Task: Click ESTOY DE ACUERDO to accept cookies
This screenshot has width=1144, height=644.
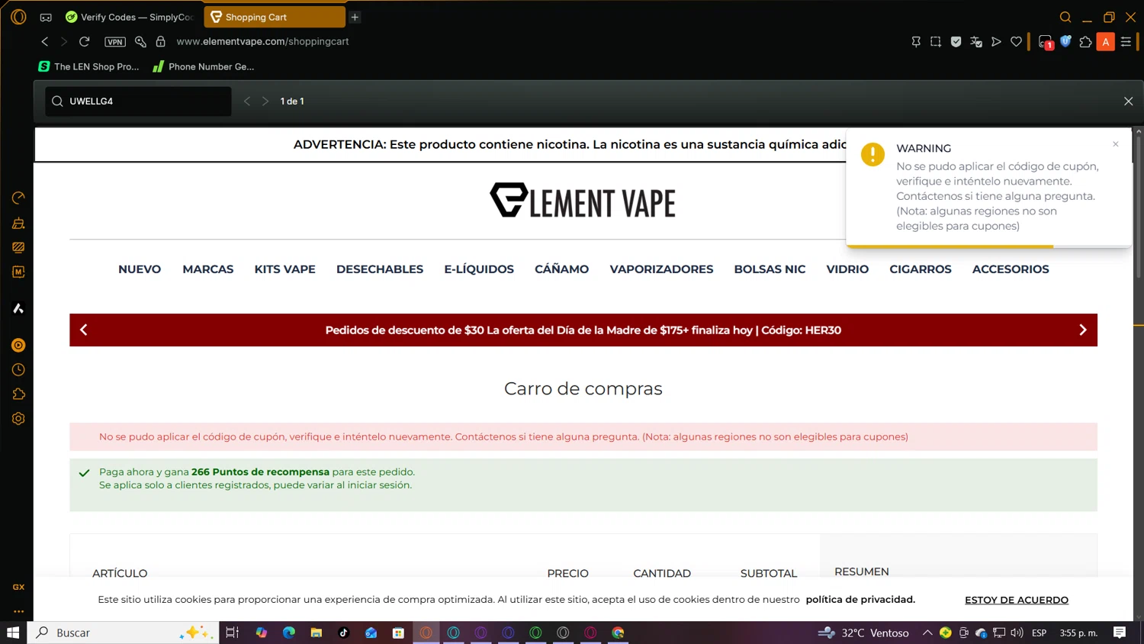Action: (1017, 600)
